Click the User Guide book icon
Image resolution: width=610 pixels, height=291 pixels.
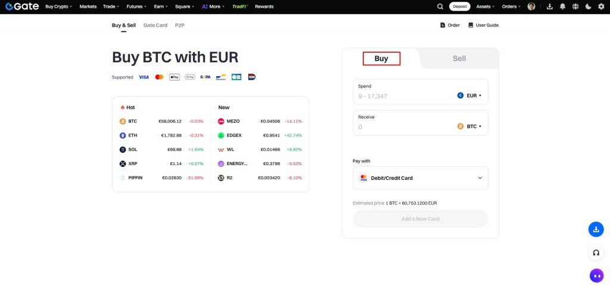[471, 25]
